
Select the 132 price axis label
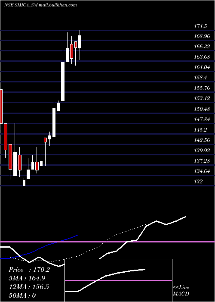pos(198,182)
